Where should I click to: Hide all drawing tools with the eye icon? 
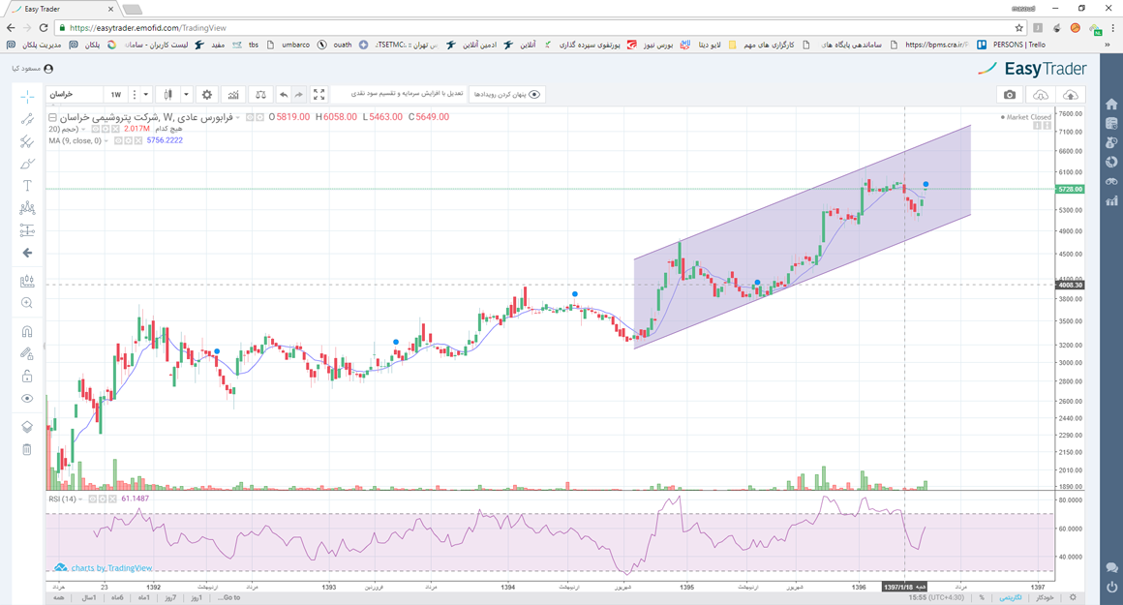click(27, 398)
